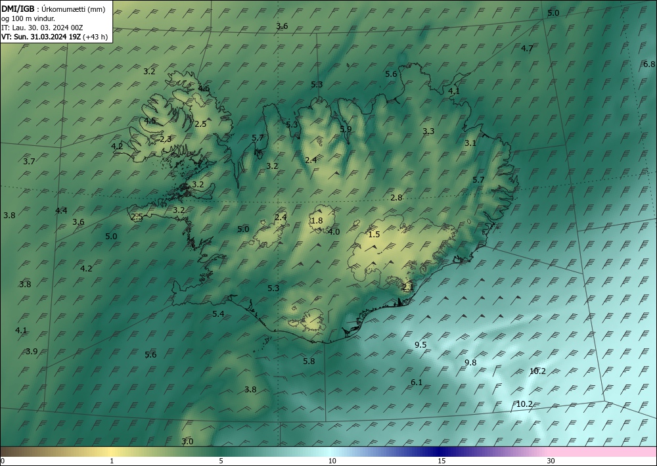Screen dimensions: 657x466
Task: Click the initial time 'IT: Lau. 30. 03. 2024 00Z'
Action: click(42, 27)
